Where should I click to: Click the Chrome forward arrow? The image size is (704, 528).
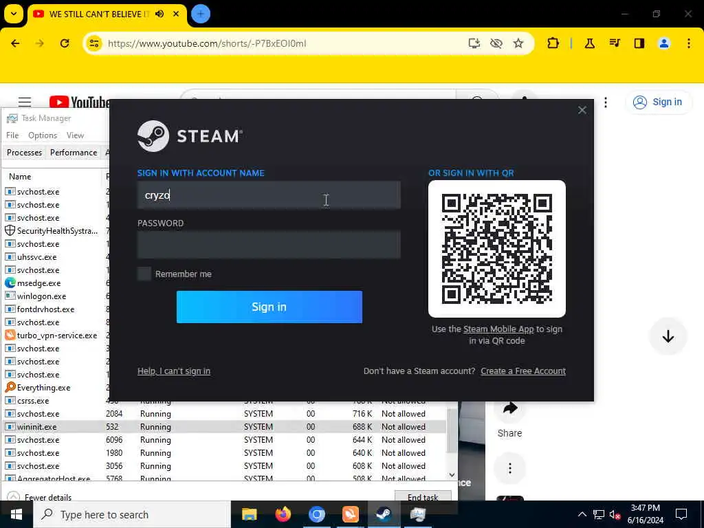40,43
